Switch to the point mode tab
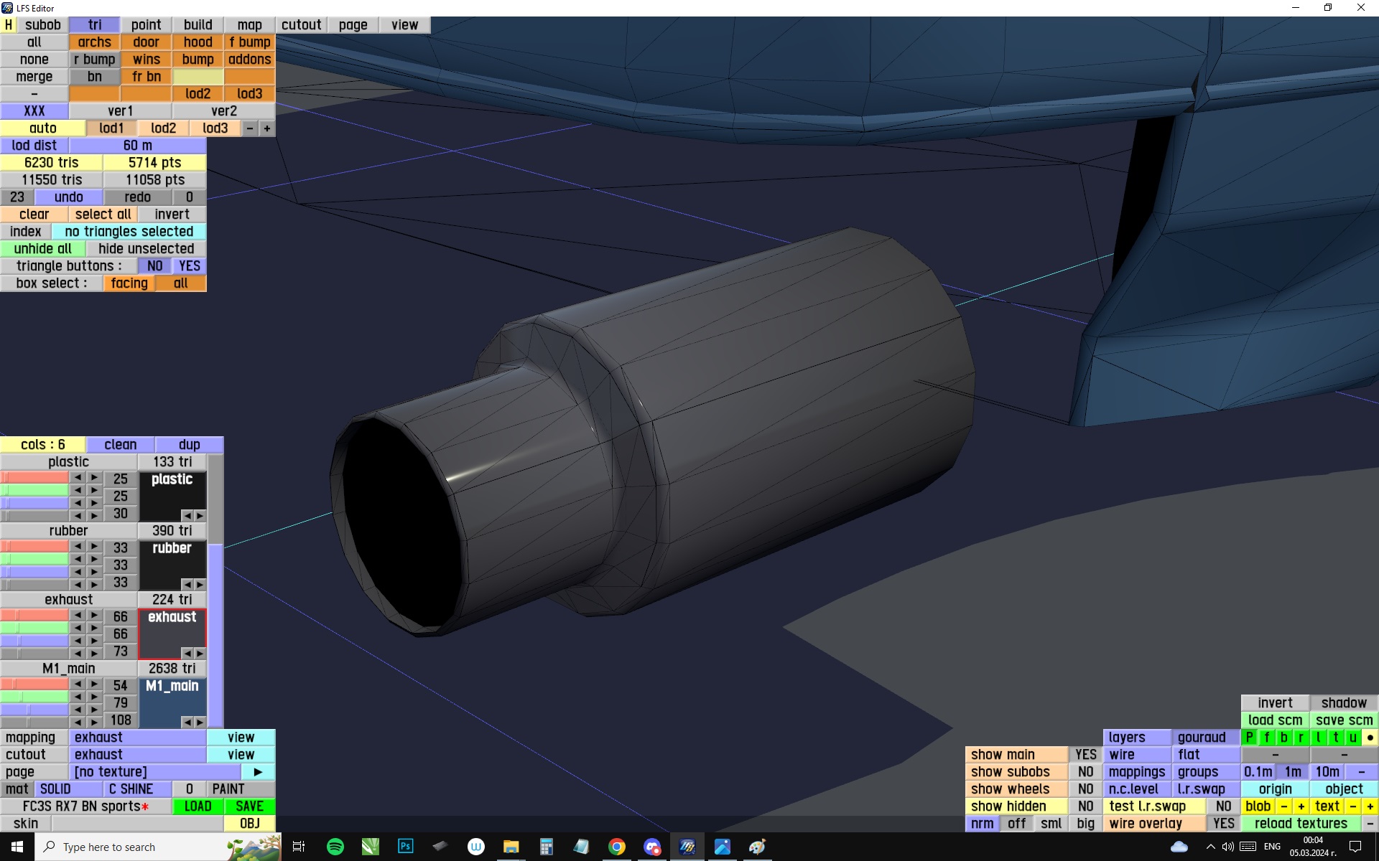Image resolution: width=1379 pixels, height=861 pixels. click(146, 24)
